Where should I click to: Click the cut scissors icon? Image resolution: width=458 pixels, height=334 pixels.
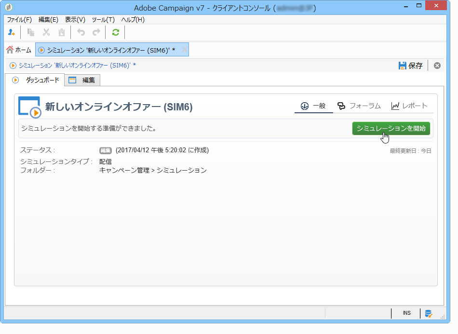coord(46,32)
